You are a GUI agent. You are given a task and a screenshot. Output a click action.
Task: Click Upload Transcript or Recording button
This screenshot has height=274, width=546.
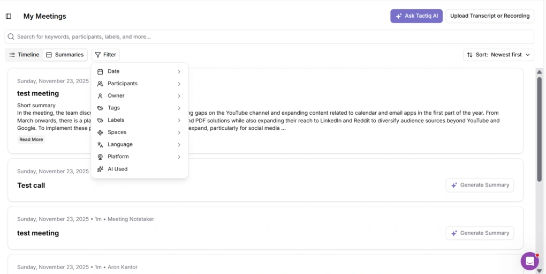click(x=489, y=16)
